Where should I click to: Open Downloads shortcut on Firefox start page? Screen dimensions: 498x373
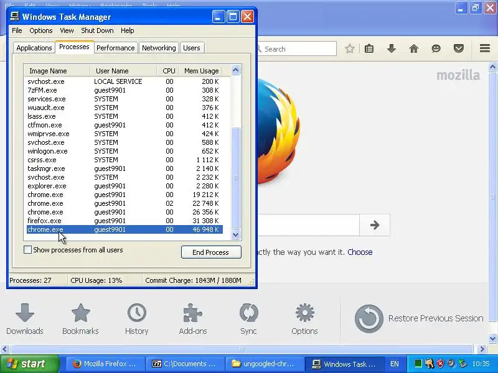[x=25, y=319]
